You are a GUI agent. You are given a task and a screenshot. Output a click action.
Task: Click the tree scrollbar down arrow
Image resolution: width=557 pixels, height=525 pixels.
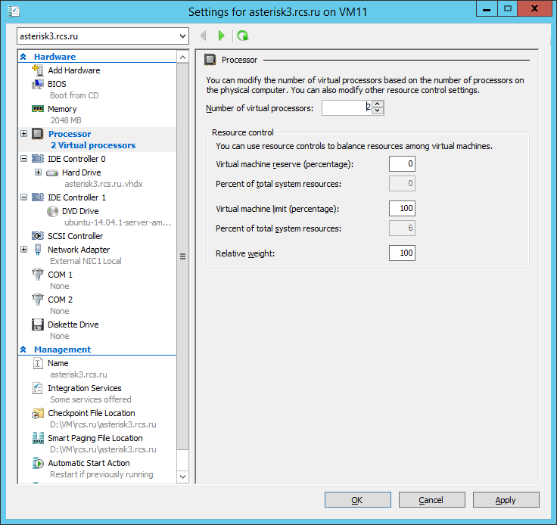click(x=182, y=477)
